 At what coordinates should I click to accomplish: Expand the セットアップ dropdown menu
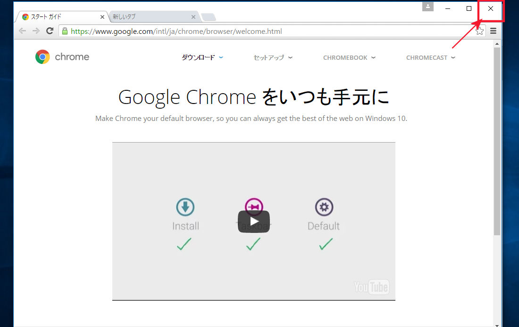click(x=273, y=57)
